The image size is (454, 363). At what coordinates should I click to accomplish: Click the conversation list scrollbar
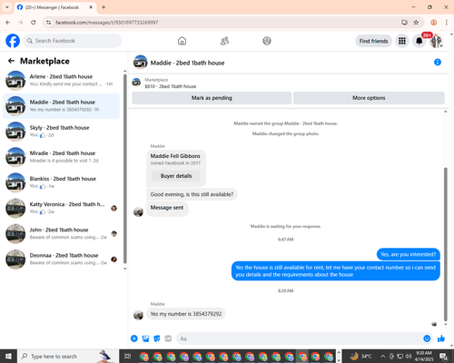125,169
